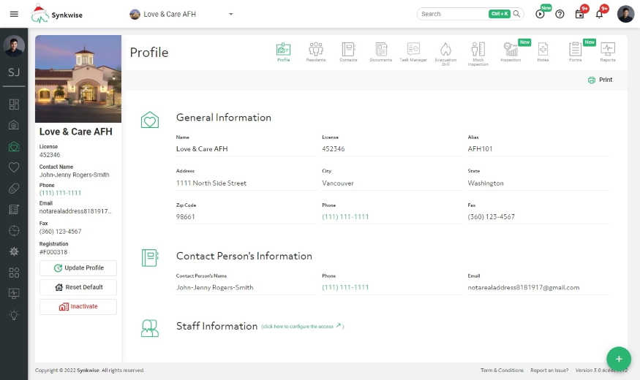640x380 pixels.
Task: Click the Update Profile button
Action: (x=78, y=268)
